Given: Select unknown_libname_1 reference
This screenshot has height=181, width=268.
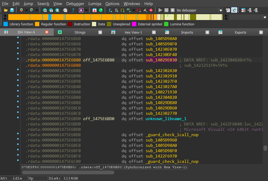Looking at the screenshot, I should 166,119.
